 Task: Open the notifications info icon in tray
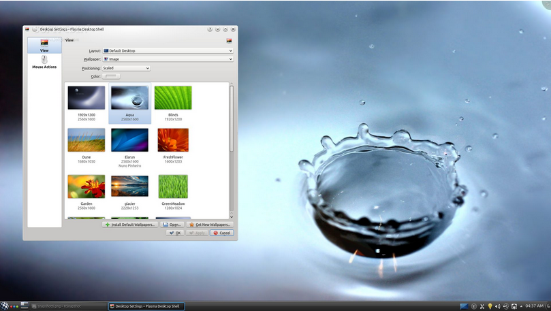pos(473,306)
